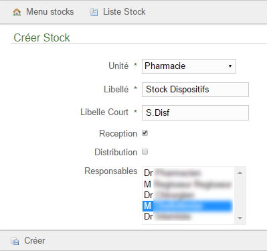The width and height of the screenshot is (267, 251).
Task: Select the first Dr entry in Responsables
Action: point(188,173)
